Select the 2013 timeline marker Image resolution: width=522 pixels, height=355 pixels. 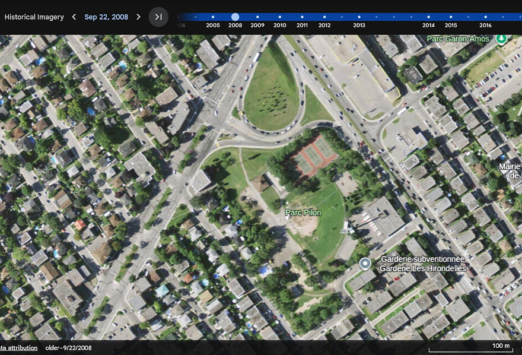click(x=359, y=17)
